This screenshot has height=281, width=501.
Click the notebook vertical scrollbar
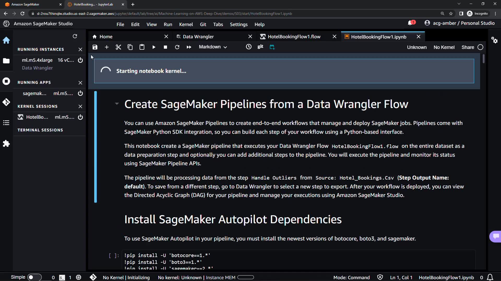(x=484, y=59)
